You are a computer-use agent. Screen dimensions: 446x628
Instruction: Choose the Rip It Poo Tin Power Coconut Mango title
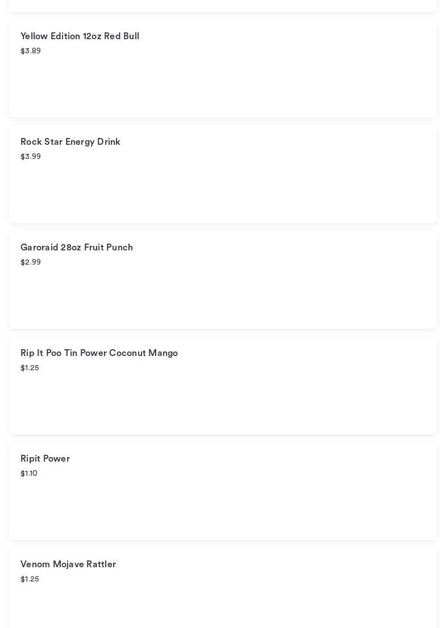(x=99, y=353)
